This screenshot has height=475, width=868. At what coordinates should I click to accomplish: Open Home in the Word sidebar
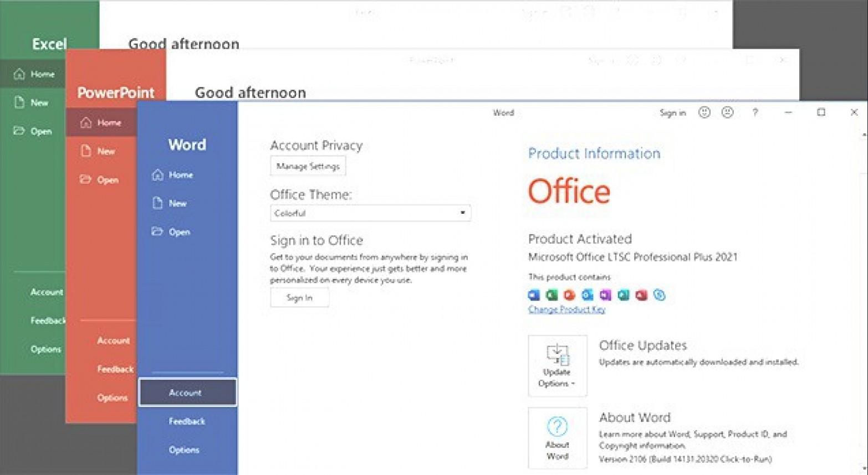point(172,175)
